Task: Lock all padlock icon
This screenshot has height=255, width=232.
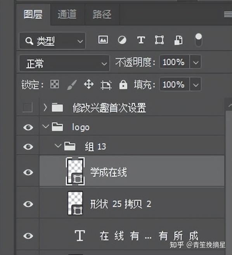Action: pos(123,84)
